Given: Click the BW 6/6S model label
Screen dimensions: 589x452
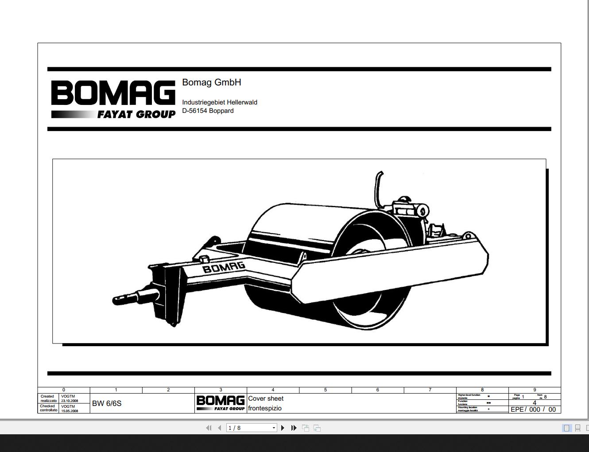Looking at the screenshot, I should click(x=107, y=404).
